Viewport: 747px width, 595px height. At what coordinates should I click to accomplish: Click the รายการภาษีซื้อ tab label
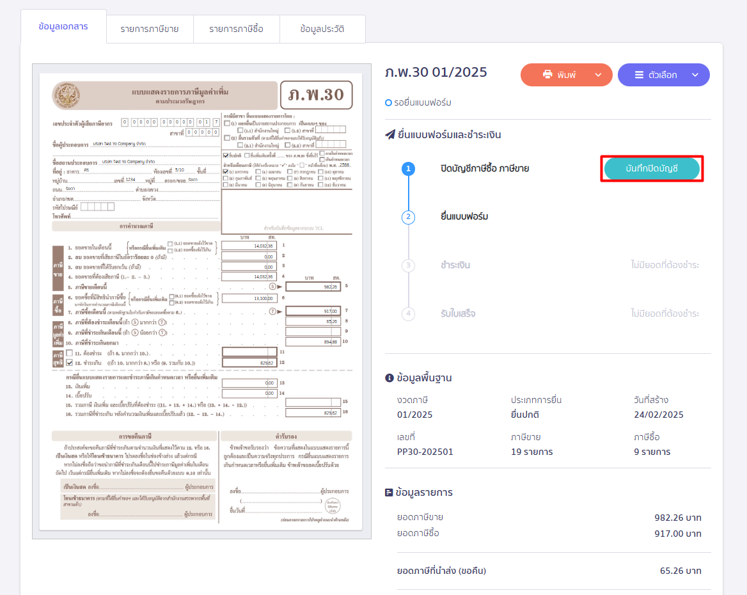coord(237,29)
